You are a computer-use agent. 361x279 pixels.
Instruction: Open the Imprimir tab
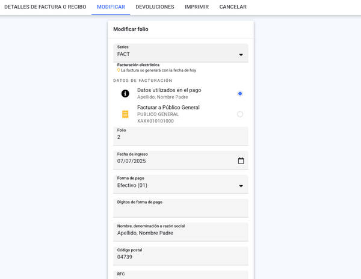tap(197, 7)
